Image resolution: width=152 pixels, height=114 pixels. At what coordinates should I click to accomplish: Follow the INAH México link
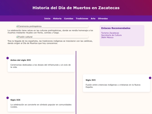tap(107, 37)
